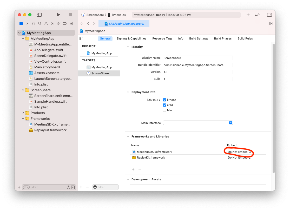Viewport: 290px width, 210px height.
Task: Add framework under Frameworks and Libraries
Action: coord(133,169)
